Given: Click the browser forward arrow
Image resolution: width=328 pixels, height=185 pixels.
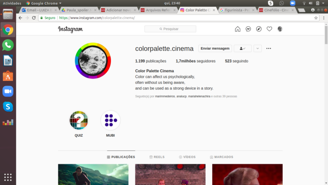Looking at the screenshot, I should click(27, 18).
